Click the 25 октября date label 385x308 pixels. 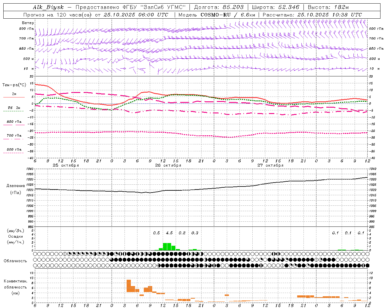(x=66, y=165)
